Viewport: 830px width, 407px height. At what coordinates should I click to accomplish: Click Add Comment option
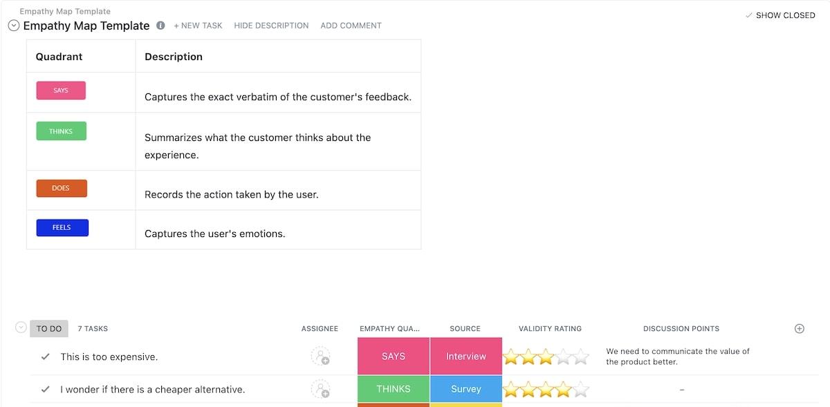351,26
